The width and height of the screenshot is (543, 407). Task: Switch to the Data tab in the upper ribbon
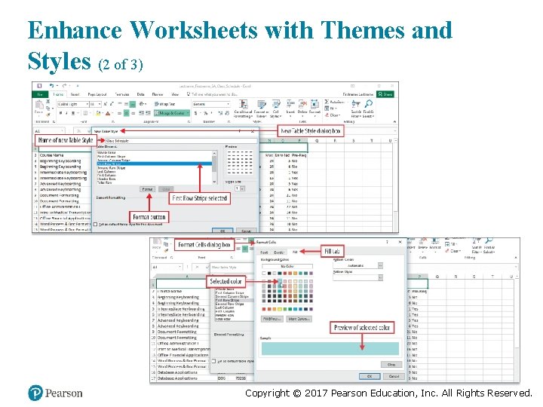point(140,94)
